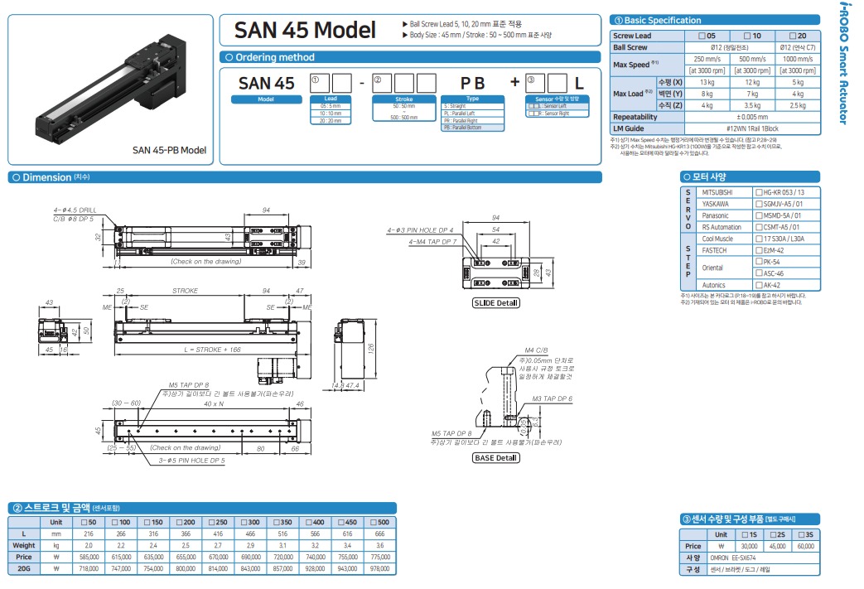This screenshot has height=589, width=864.
Task: Click the 'i-ROBO Smart Actuator' side title
Action: pos(843,63)
